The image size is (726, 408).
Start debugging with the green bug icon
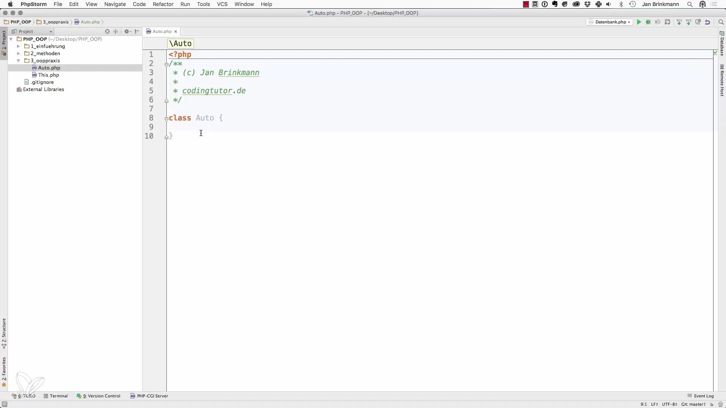[x=648, y=22]
